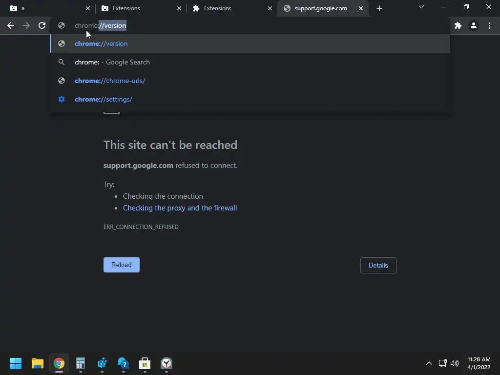Close the support.google.com tab

point(361,9)
